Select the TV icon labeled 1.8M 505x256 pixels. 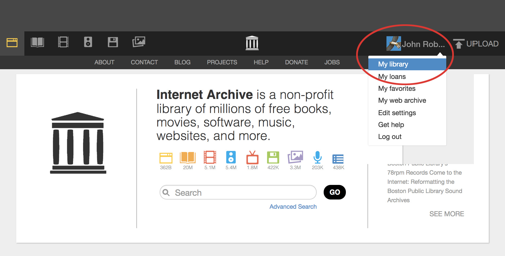click(252, 157)
